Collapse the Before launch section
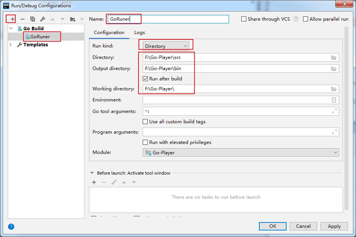Screen dimensions: 356x237 click(92, 173)
